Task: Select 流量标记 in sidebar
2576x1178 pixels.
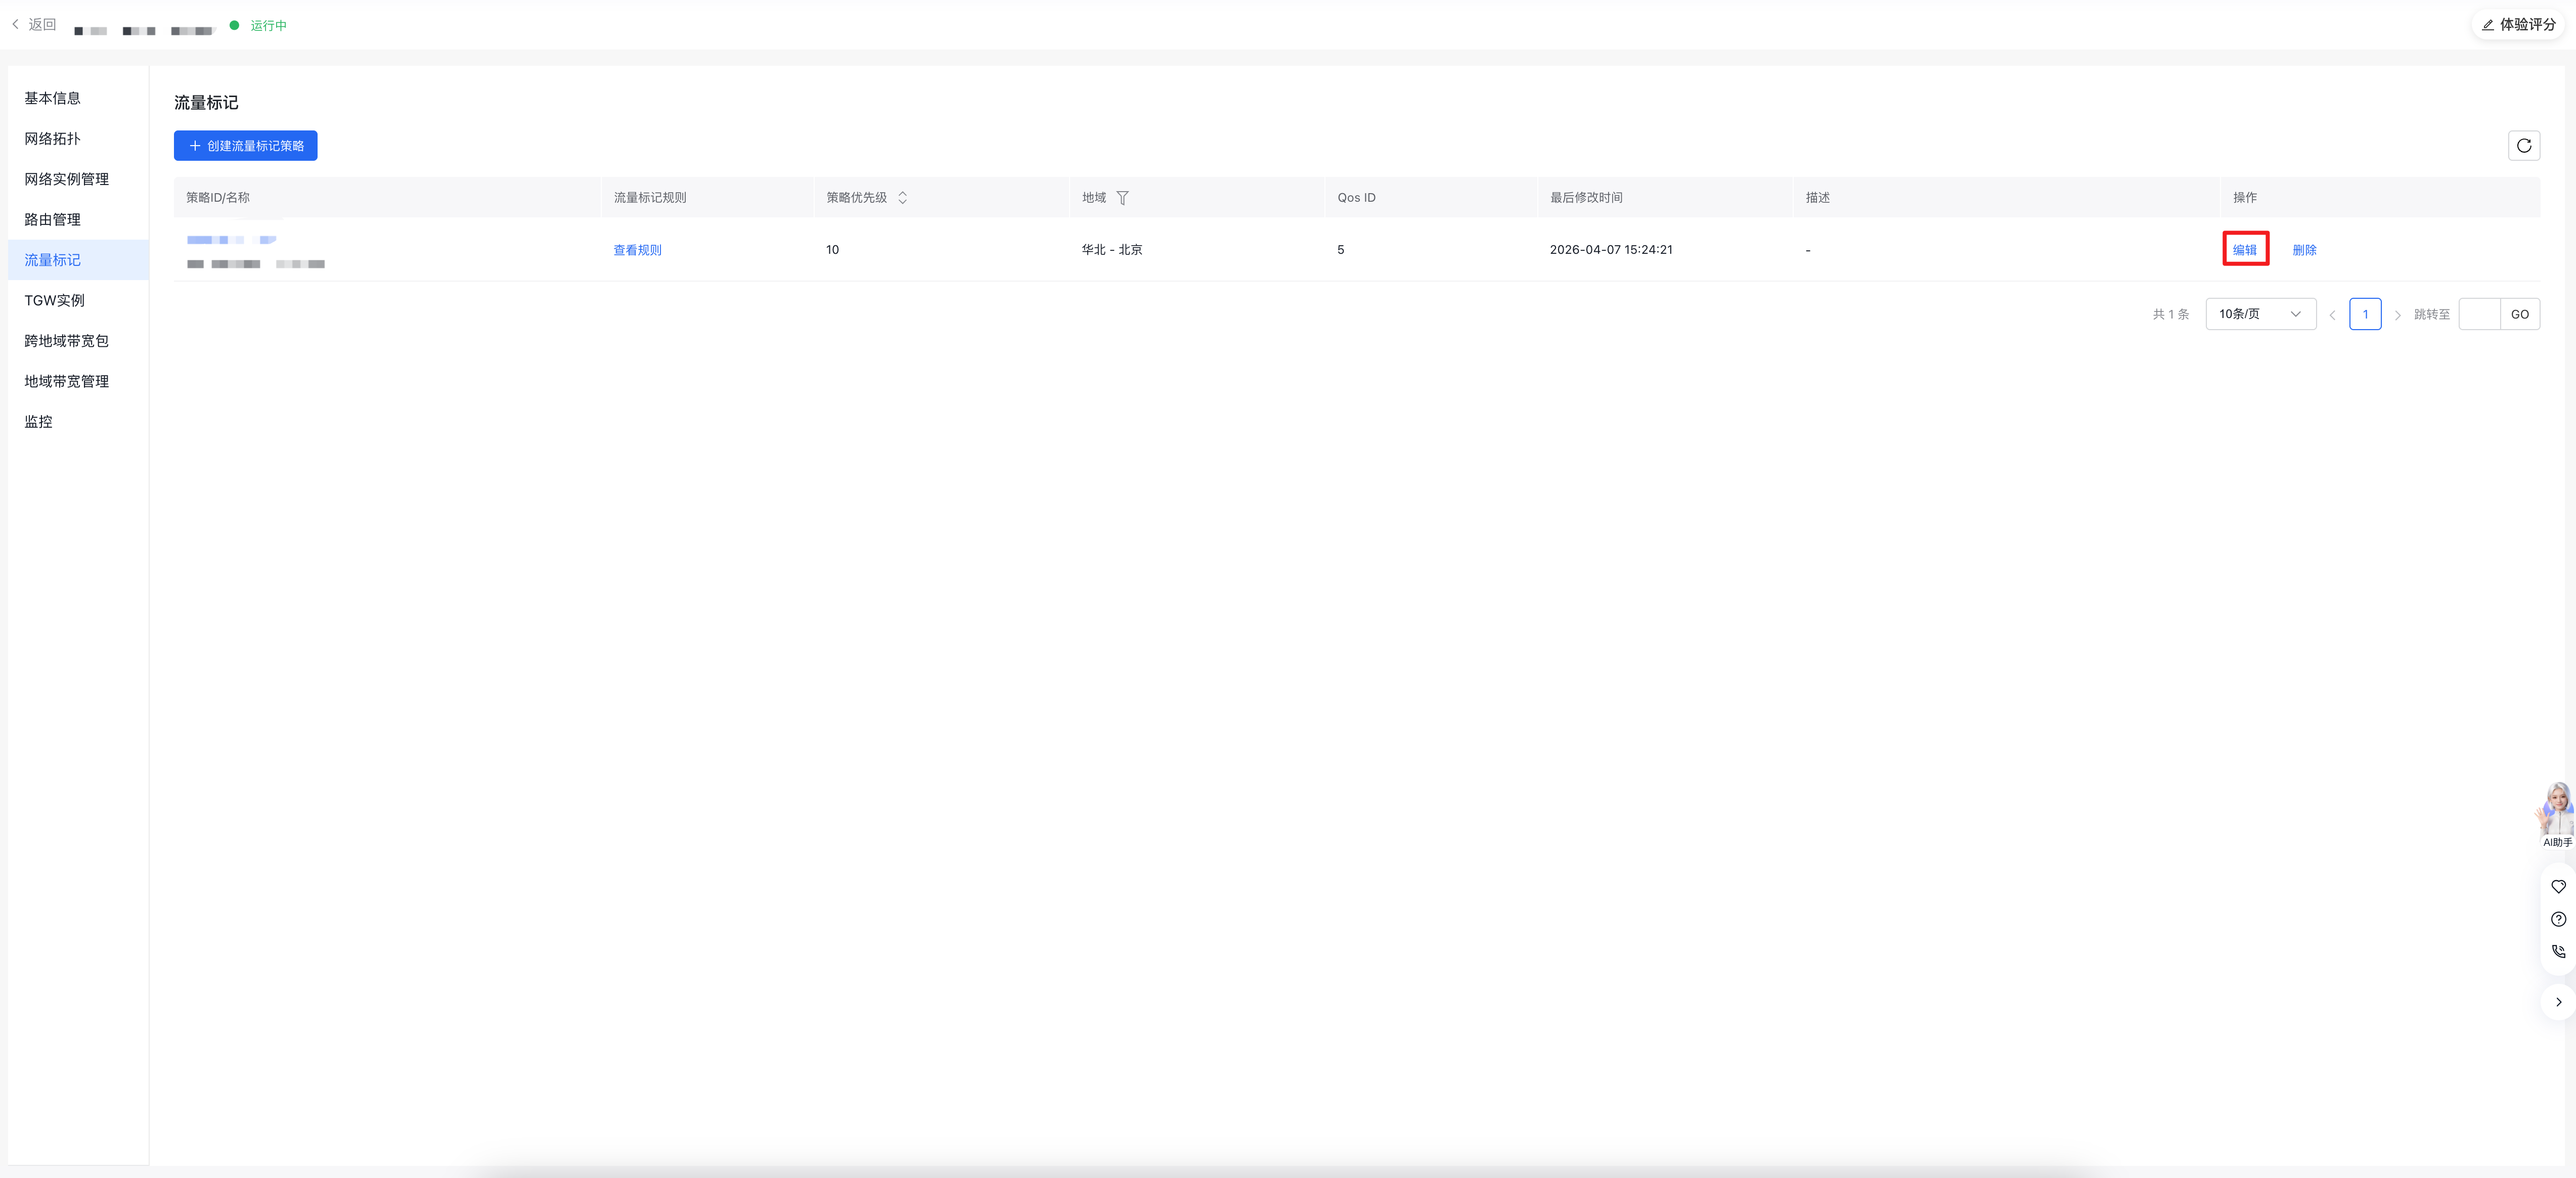Action: (x=78, y=260)
